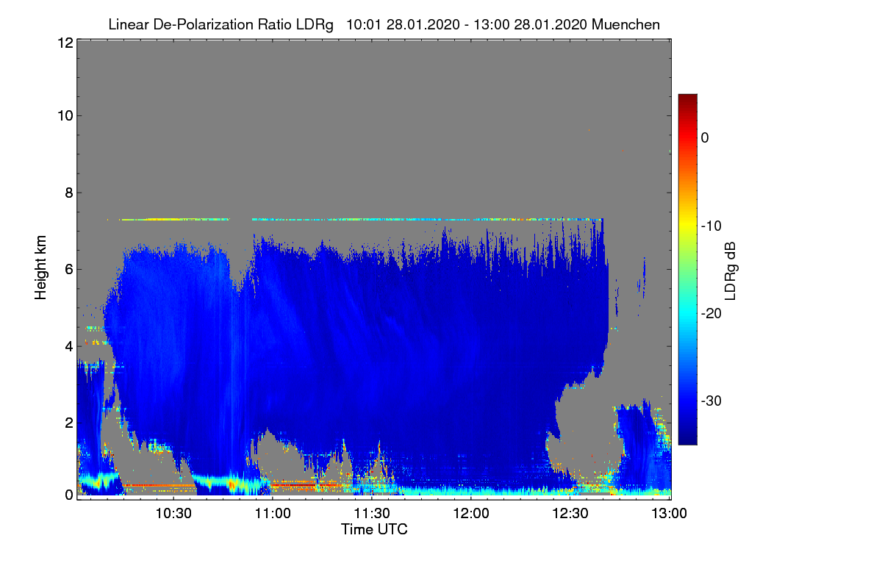This screenshot has width=882, height=588.
Task: Click the colorbar -30 label
Action: [712, 401]
